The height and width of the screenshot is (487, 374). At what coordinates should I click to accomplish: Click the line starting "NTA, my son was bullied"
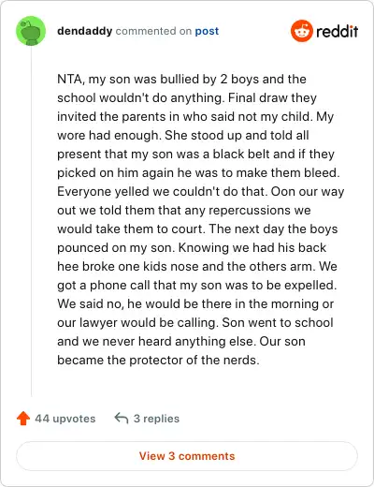coord(181,80)
